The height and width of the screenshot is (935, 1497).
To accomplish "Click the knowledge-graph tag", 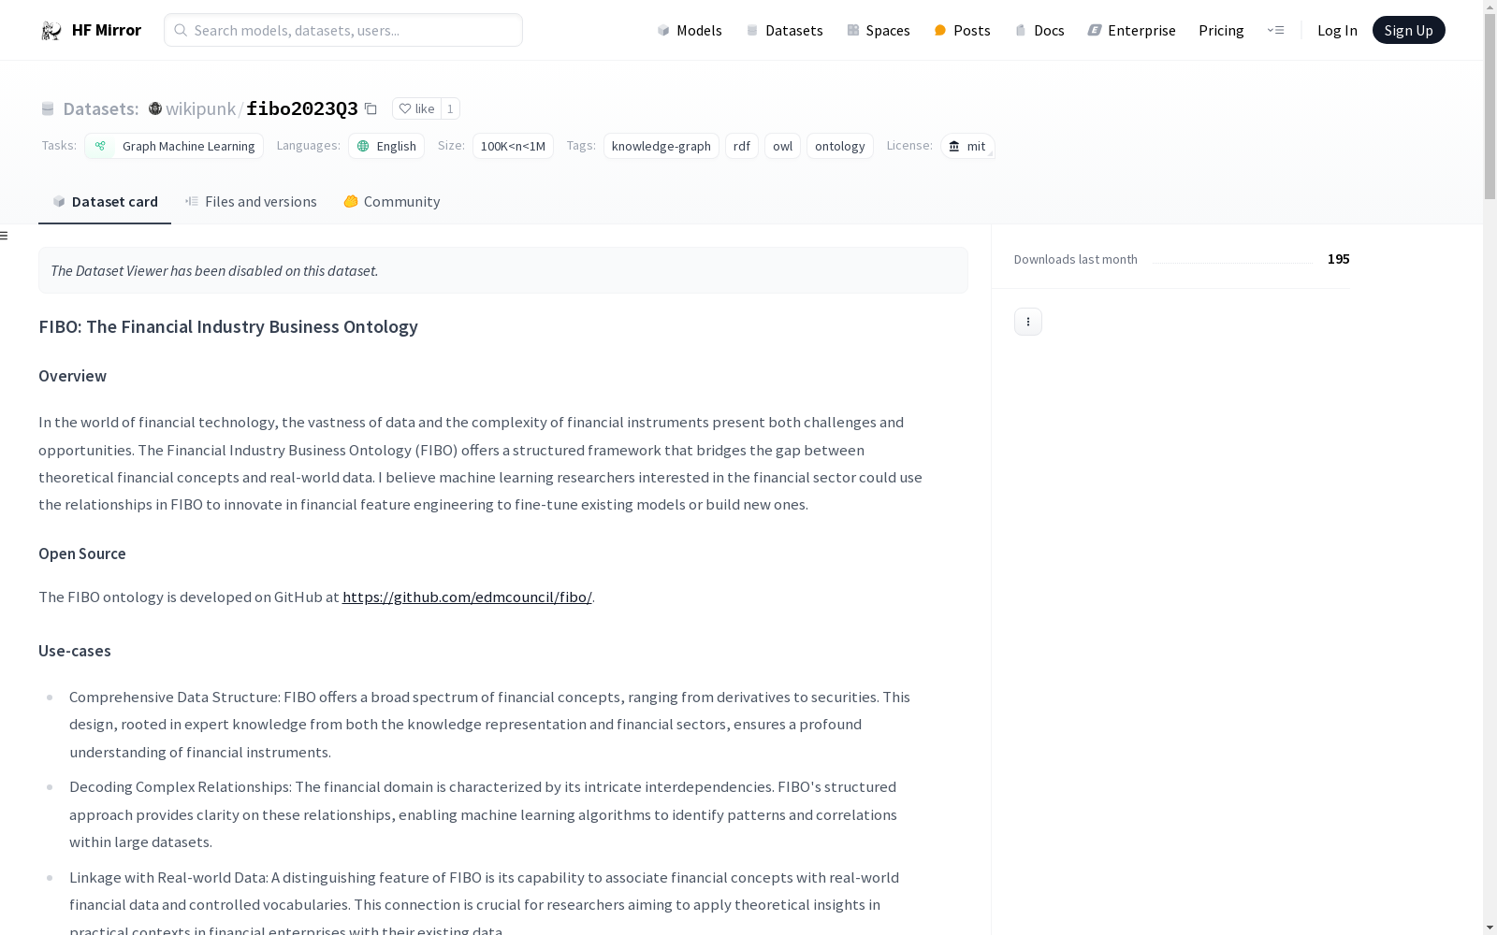I will 661,146.
